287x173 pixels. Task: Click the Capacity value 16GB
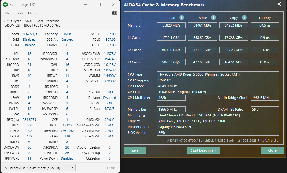(x=67, y=34)
